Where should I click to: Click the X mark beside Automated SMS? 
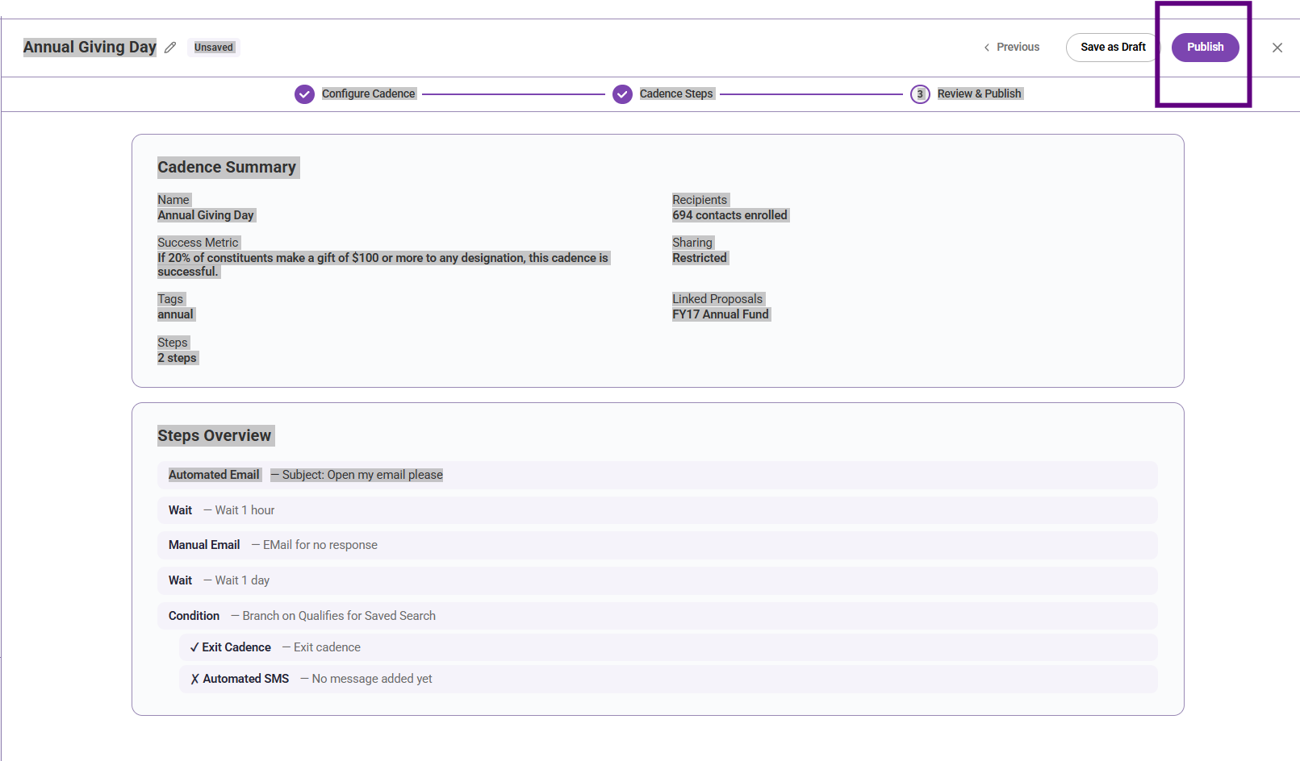click(194, 679)
